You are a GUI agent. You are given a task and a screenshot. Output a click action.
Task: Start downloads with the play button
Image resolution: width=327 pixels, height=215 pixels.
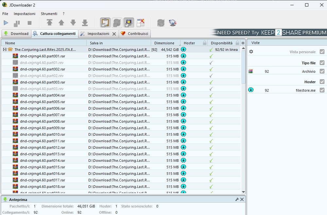6,23
